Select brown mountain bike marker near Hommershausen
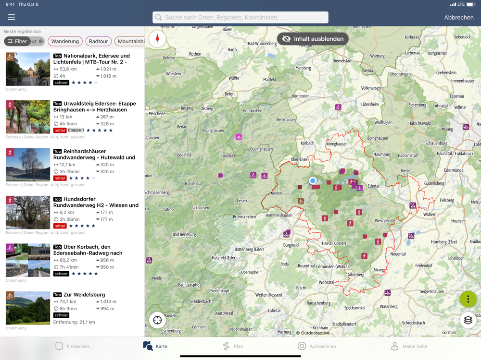481x360 pixels. click(301, 201)
